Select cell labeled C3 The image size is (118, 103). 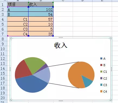point(18,29)
